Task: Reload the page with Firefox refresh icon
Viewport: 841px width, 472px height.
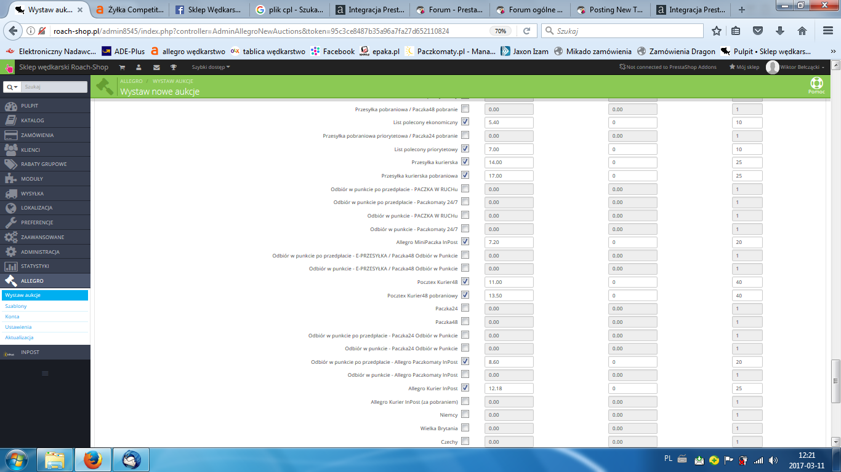Action: point(526,31)
